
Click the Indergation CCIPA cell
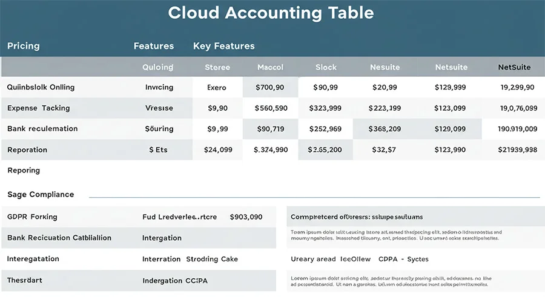click(175, 281)
